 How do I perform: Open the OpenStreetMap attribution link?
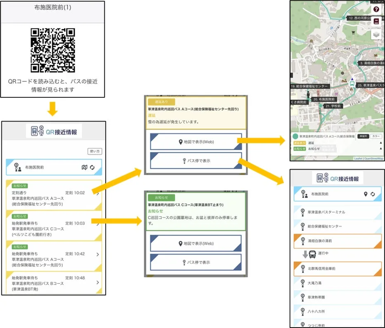coord(374,158)
